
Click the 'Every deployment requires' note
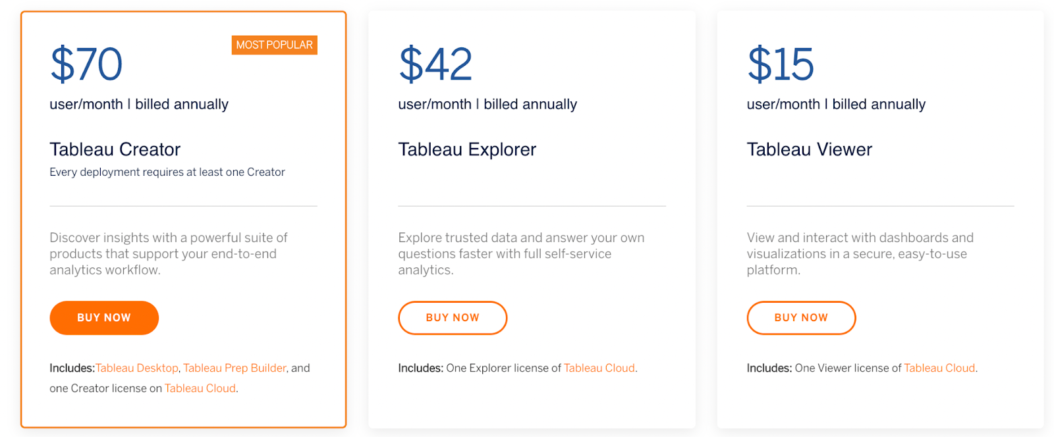(167, 172)
